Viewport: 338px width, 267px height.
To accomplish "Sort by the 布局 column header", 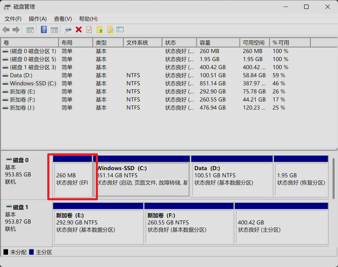I will coord(76,42).
